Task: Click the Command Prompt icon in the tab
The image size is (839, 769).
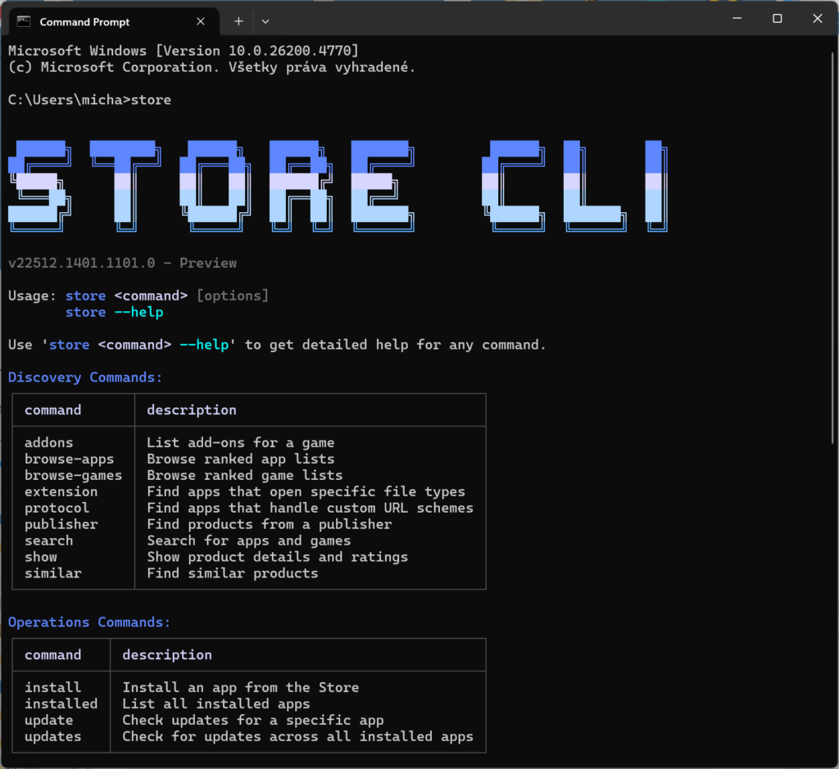Action: coord(22,20)
